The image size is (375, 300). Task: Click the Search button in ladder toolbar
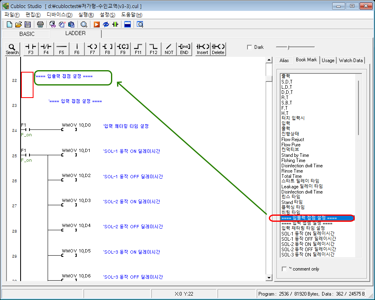12,49
